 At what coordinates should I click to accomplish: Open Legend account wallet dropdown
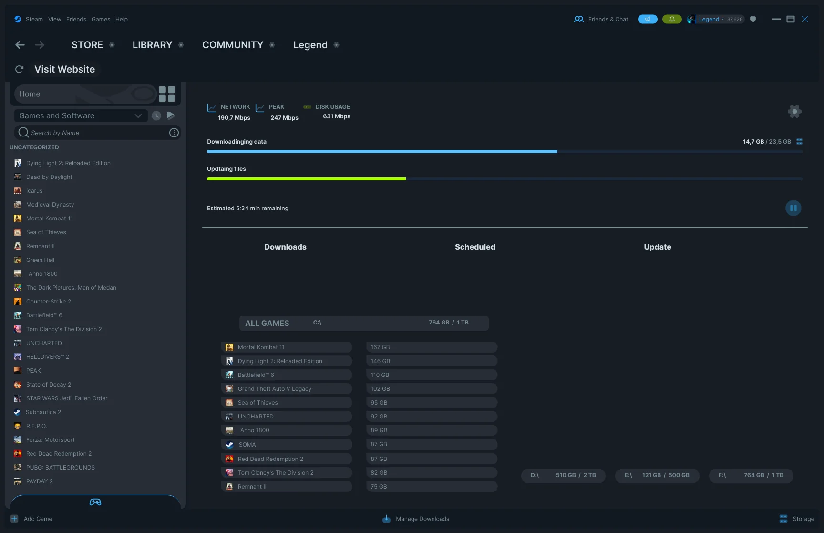(x=721, y=19)
